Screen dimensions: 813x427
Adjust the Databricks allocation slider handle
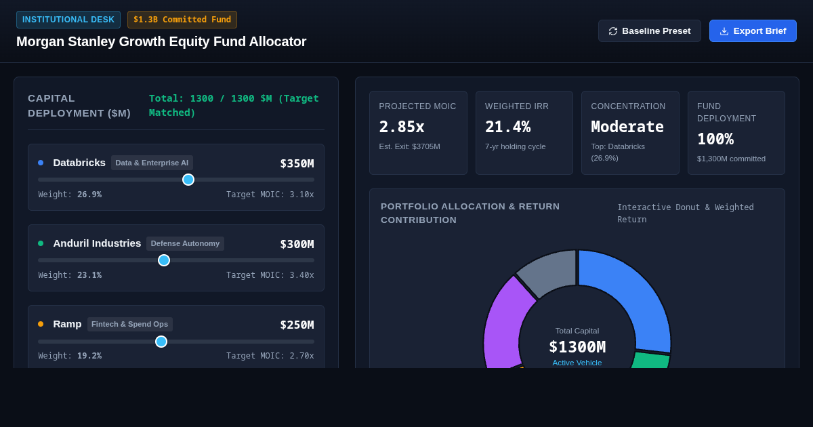[188, 180]
